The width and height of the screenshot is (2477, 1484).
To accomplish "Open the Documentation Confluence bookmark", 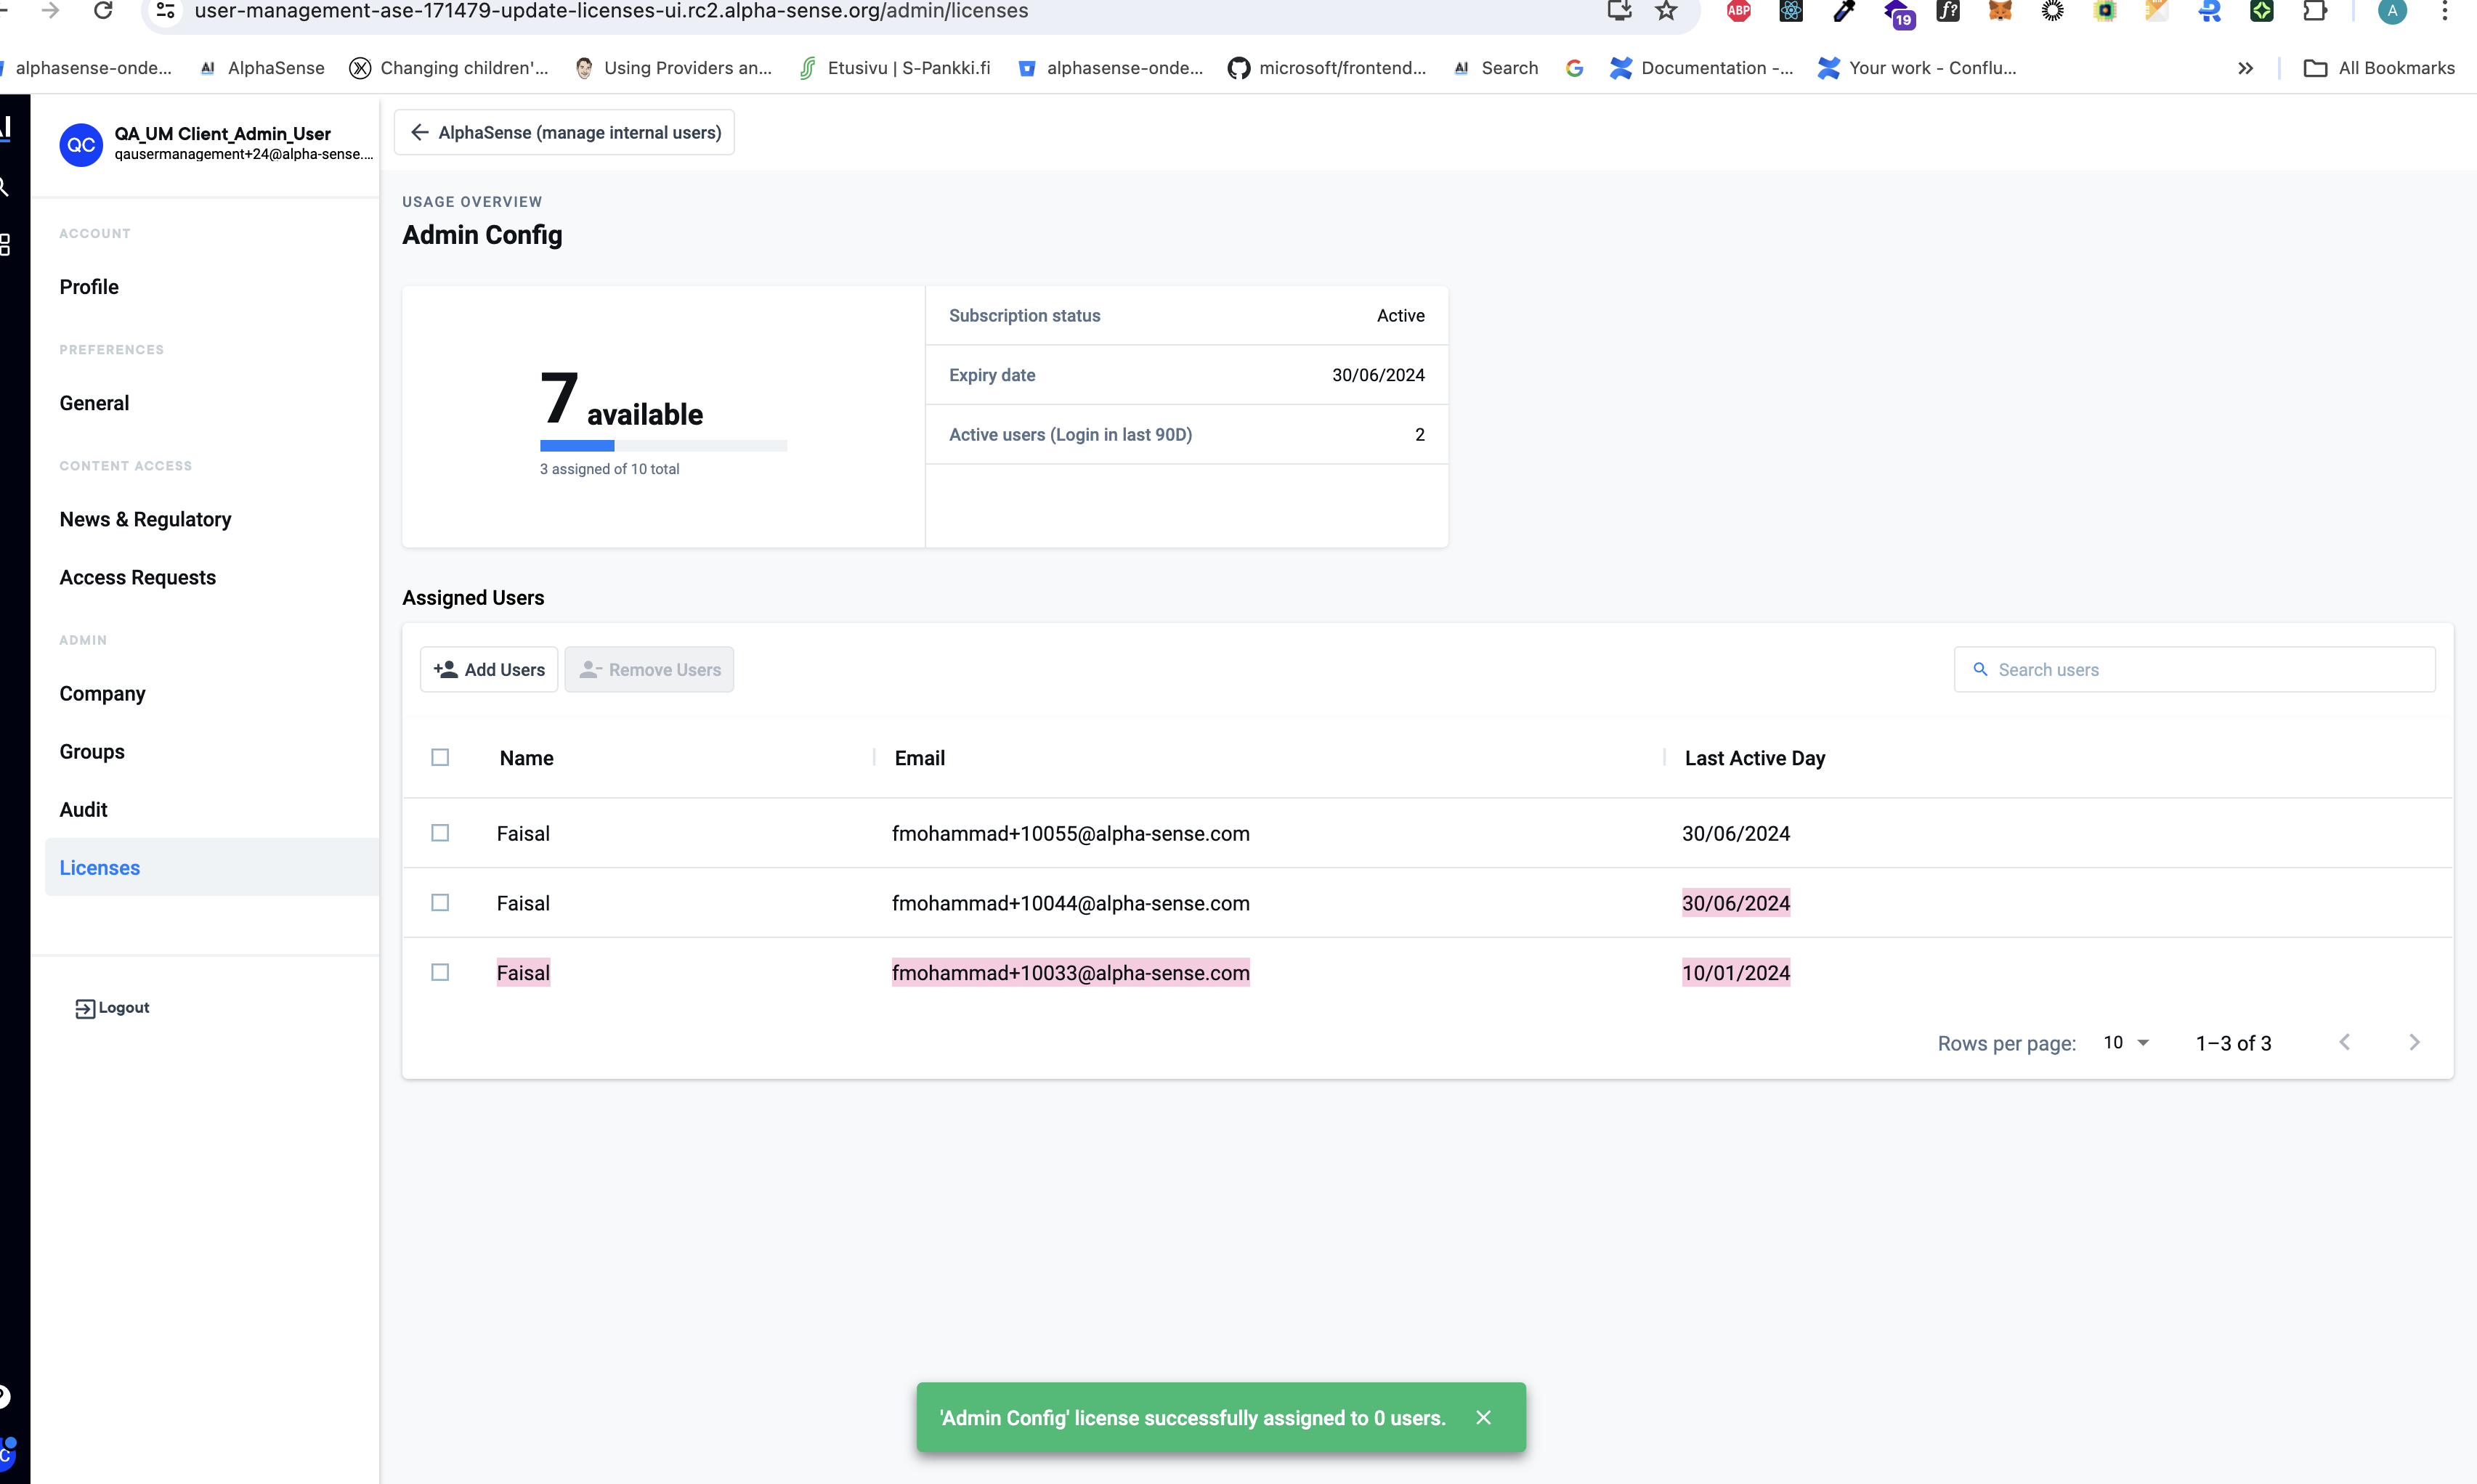I will click(x=1702, y=68).
